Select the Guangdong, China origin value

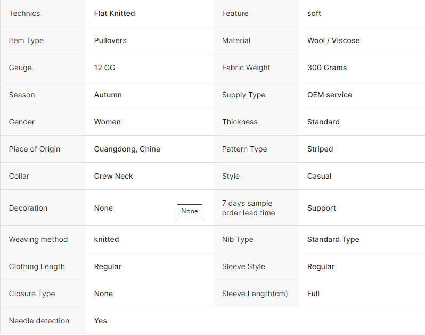point(127,149)
